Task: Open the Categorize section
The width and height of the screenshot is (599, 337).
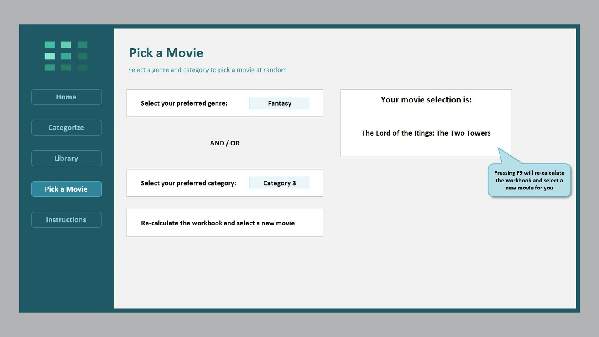Action: tap(66, 128)
